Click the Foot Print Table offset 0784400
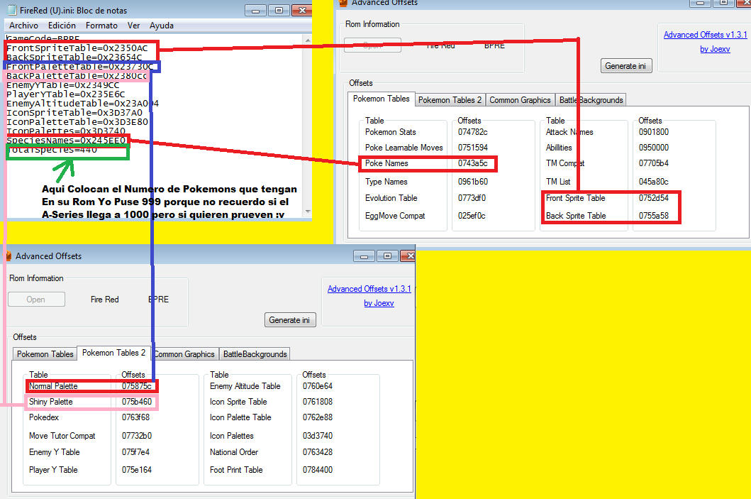The height and width of the screenshot is (499, 751). coord(317,470)
